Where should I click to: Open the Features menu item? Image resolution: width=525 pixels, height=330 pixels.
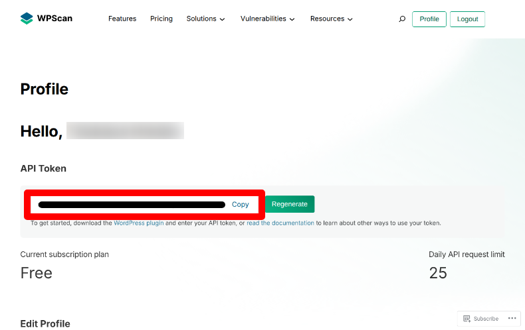[x=122, y=19]
